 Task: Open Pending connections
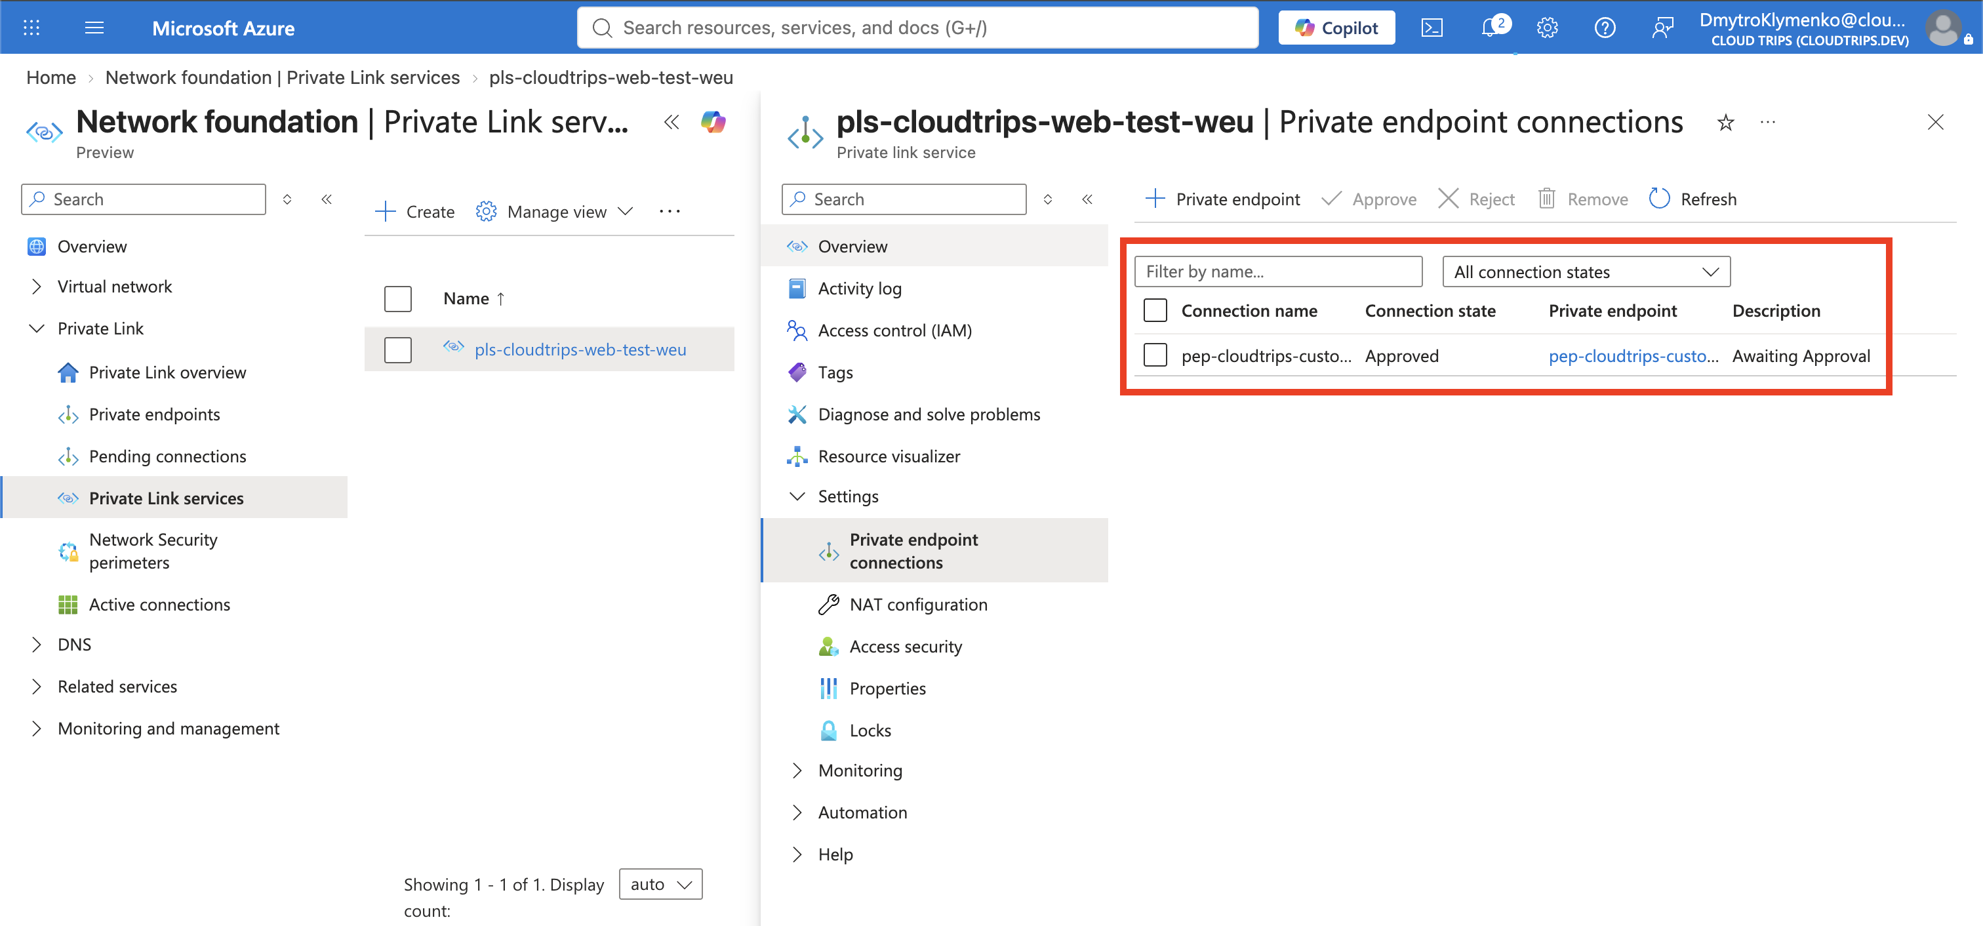pos(167,456)
